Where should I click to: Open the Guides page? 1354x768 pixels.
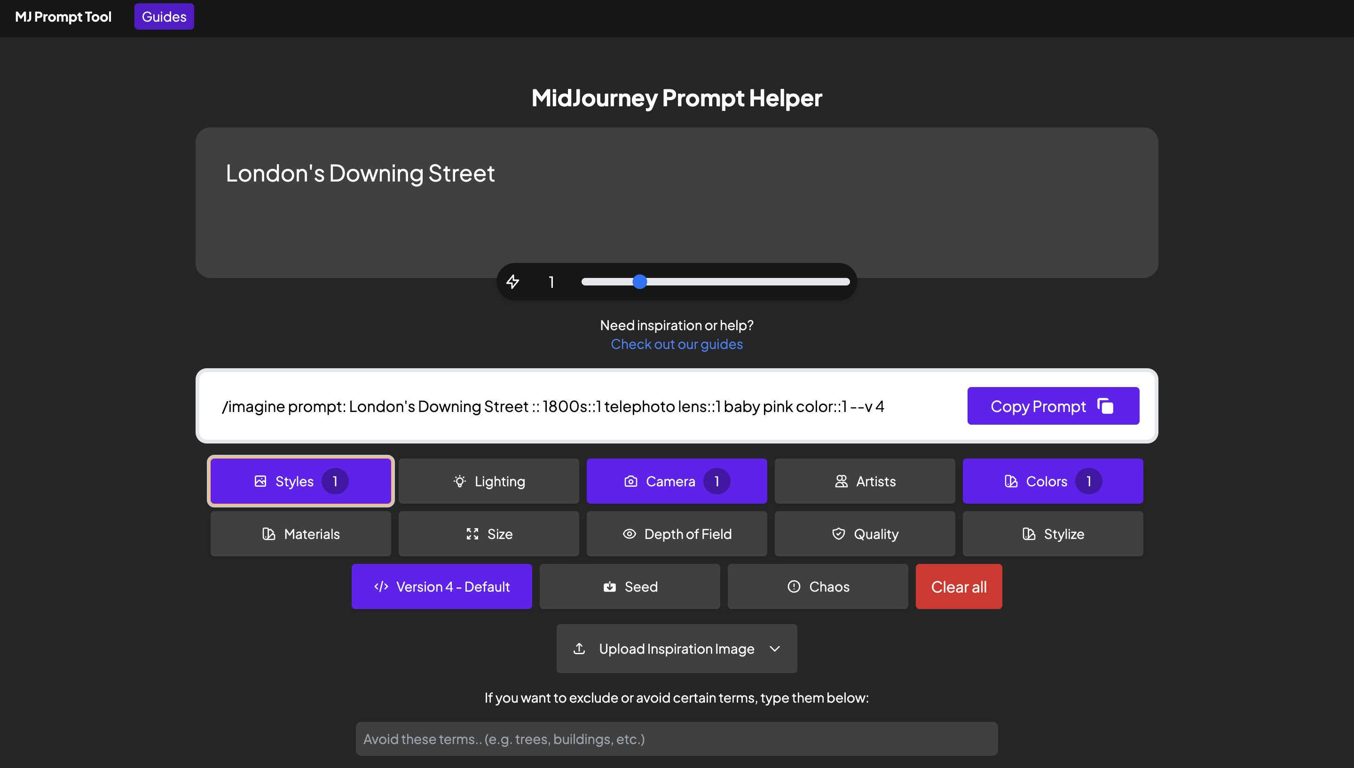tap(164, 16)
